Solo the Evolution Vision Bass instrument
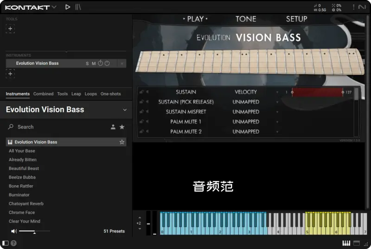This screenshot has width=371, height=249. 87,63
